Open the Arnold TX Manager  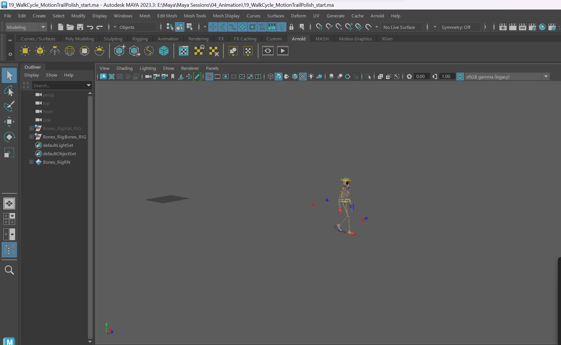(184, 51)
